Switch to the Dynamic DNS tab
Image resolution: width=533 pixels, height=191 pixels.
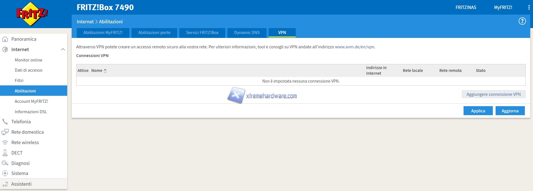coord(247,33)
